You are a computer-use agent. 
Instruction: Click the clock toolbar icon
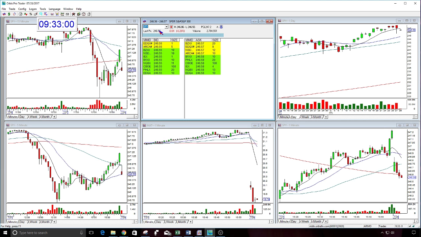pos(20,14)
